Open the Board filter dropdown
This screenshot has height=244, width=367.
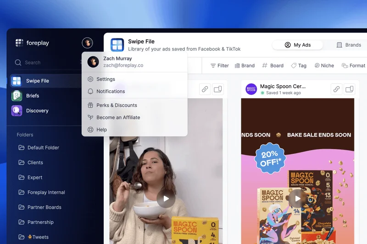click(272, 65)
